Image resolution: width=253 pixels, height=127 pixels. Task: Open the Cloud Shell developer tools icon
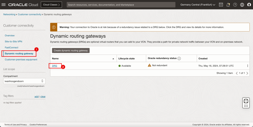[x=221, y=5]
